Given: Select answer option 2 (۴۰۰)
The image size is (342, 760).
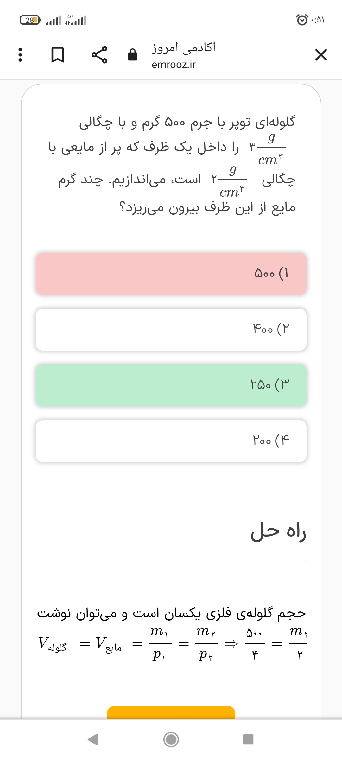Looking at the screenshot, I should [x=171, y=329].
